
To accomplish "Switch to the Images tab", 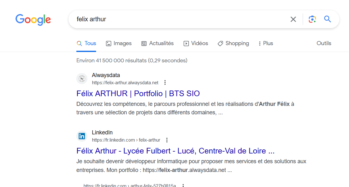I will (x=119, y=44).
